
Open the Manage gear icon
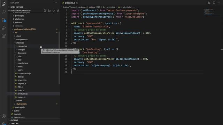4,124
